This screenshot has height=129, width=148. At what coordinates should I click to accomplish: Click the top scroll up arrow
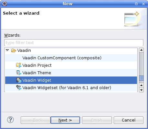point(141,50)
